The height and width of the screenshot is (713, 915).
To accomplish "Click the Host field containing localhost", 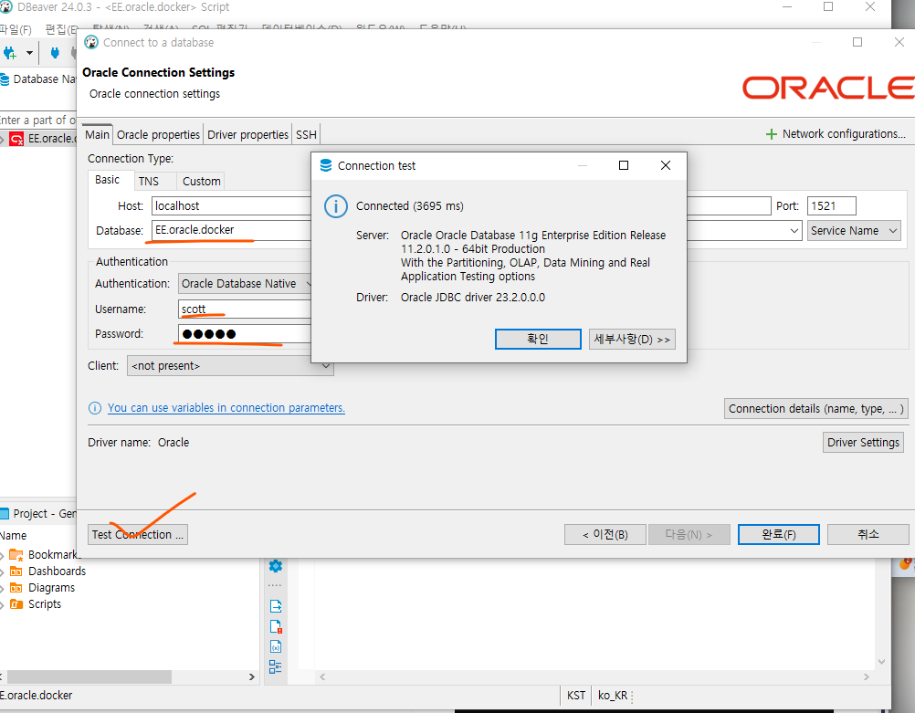I will (231, 206).
